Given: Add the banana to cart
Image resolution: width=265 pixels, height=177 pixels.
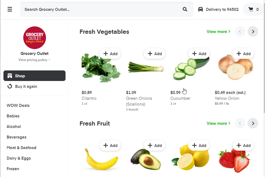Looking at the screenshot, I should coord(110,145).
